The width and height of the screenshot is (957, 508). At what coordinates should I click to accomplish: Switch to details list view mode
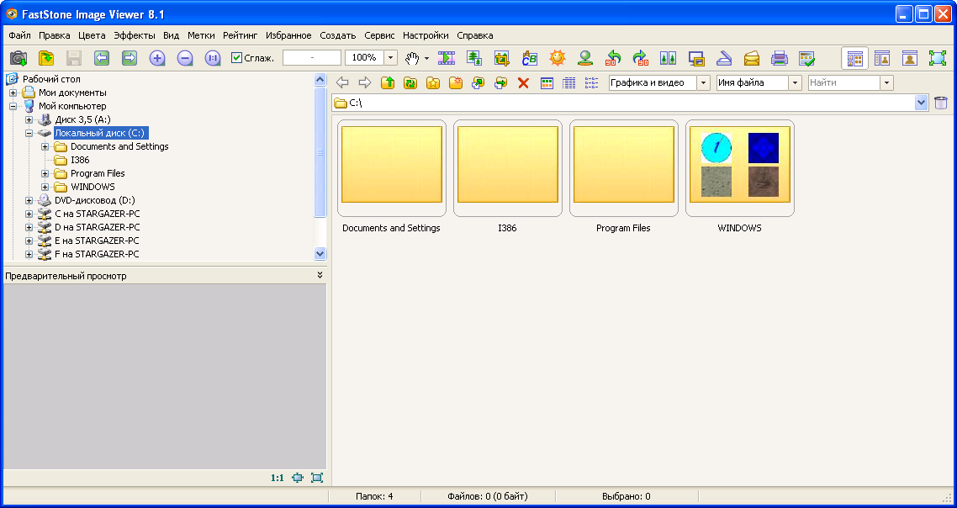569,82
